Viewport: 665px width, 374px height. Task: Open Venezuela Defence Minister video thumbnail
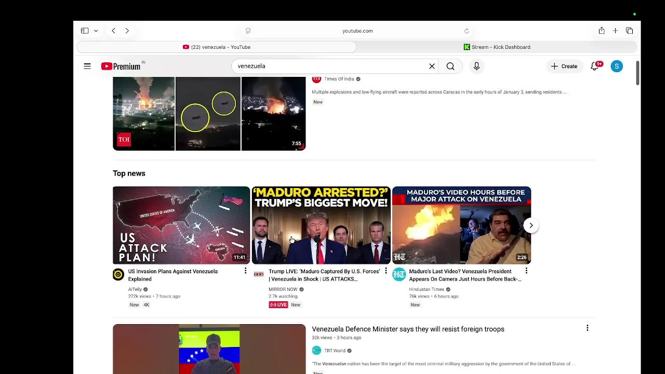pyautogui.click(x=209, y=349)
